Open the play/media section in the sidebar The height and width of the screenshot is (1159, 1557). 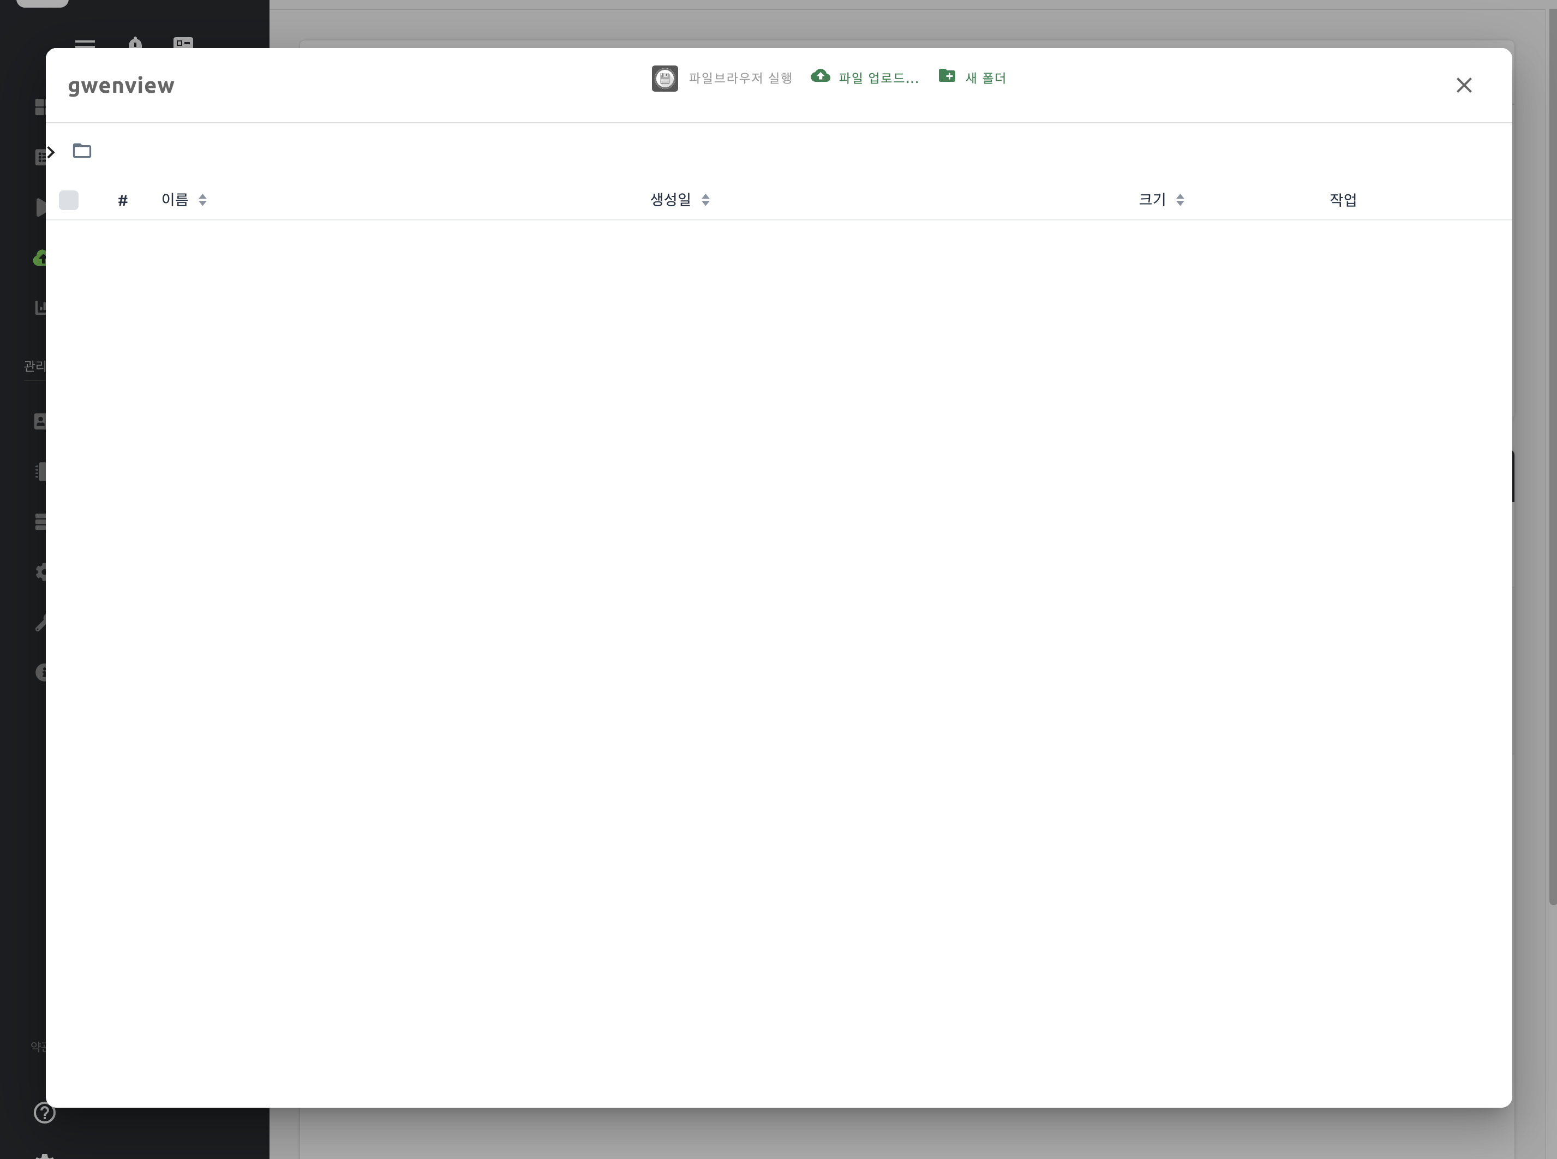42,208
